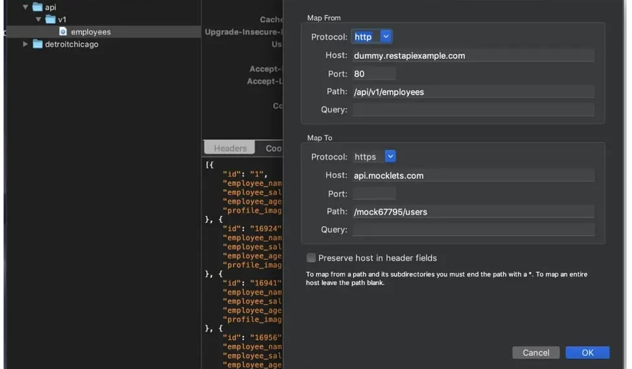Click the Map From Host field

pos(473,56)
